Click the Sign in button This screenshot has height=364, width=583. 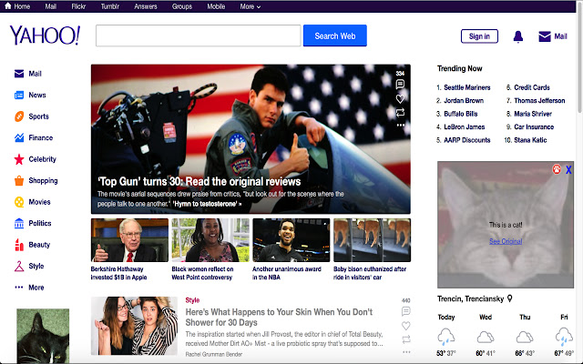pyautogui.click(x=479, y=36)
